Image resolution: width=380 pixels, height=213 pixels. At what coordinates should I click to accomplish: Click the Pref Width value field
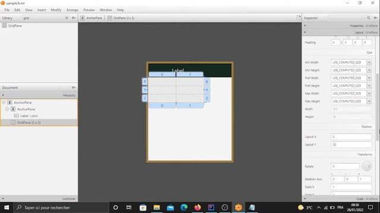(349, 78)
